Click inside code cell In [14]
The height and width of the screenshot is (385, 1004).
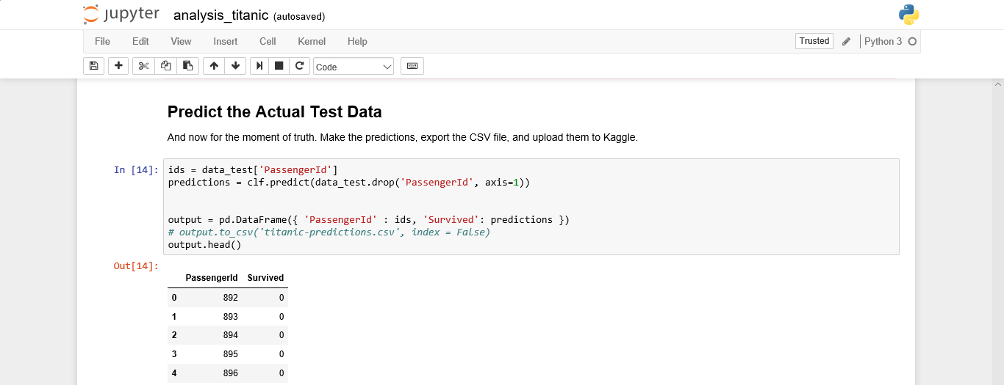(531, 207)
